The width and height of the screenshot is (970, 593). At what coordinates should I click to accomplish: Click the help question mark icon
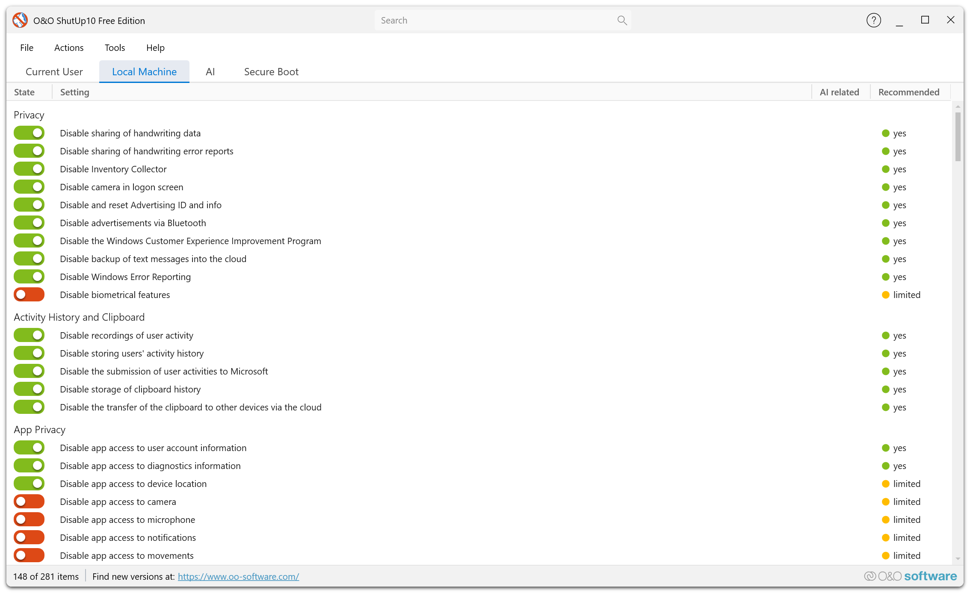coord(873,20)
